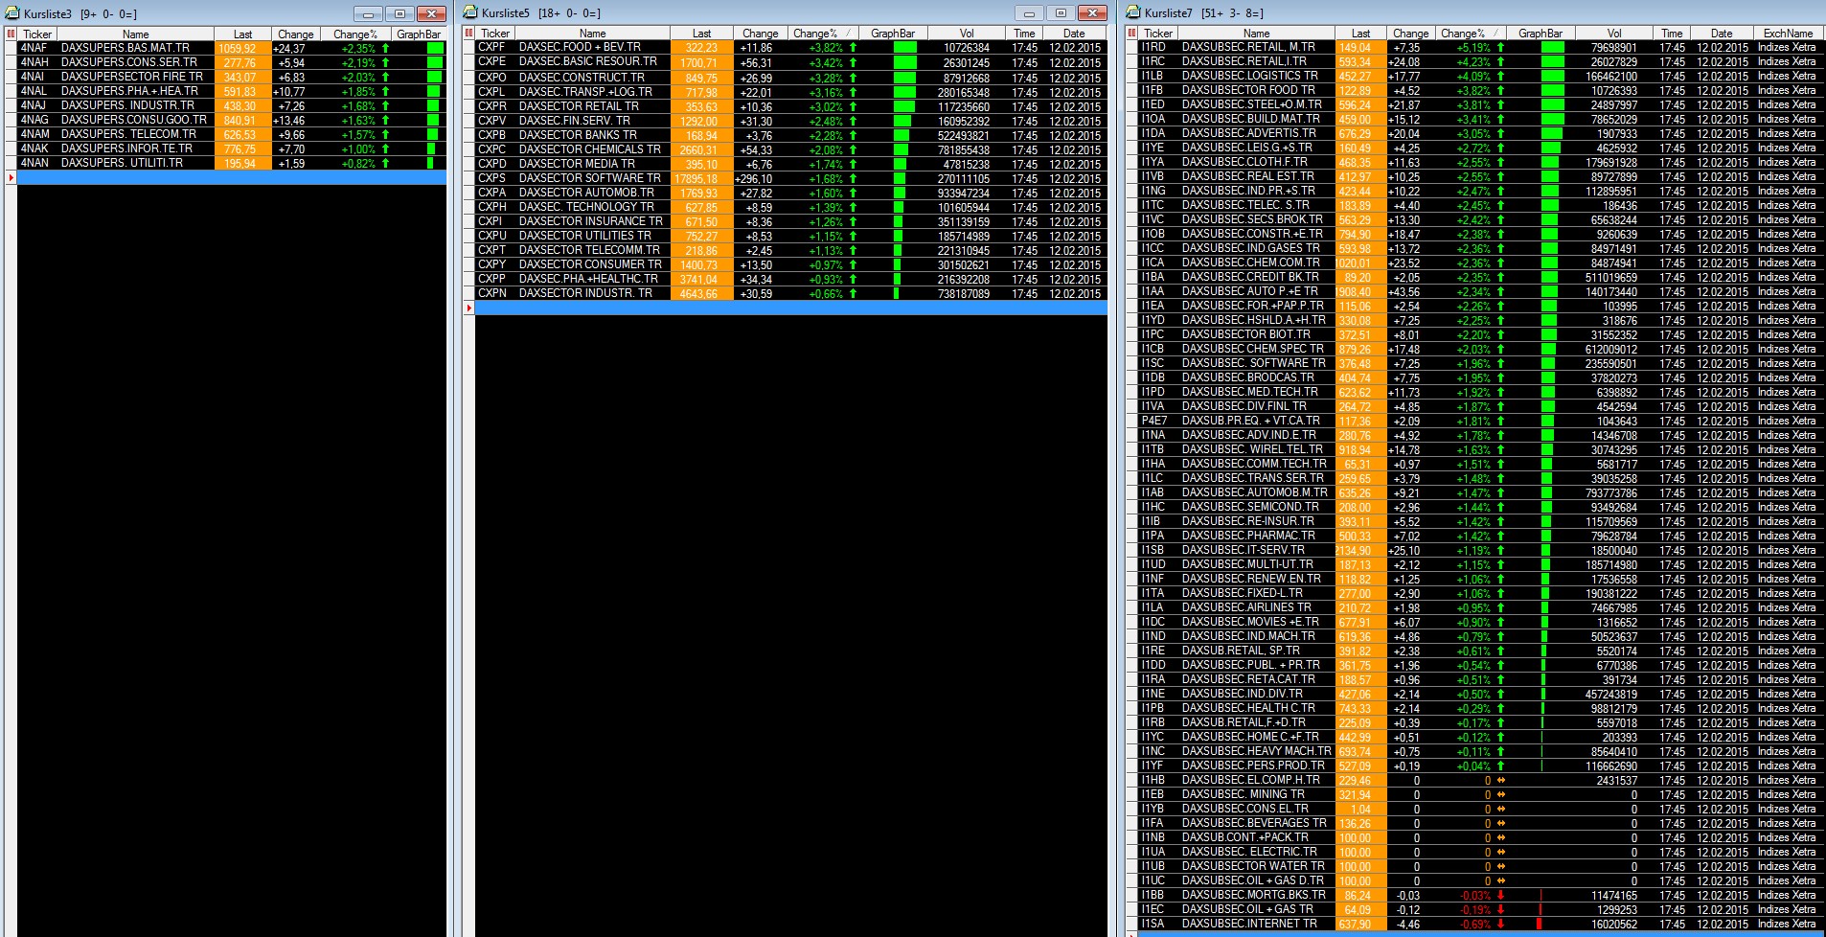Sort Kursliste7 by the ExchName column

click(x=1788, y=34)
